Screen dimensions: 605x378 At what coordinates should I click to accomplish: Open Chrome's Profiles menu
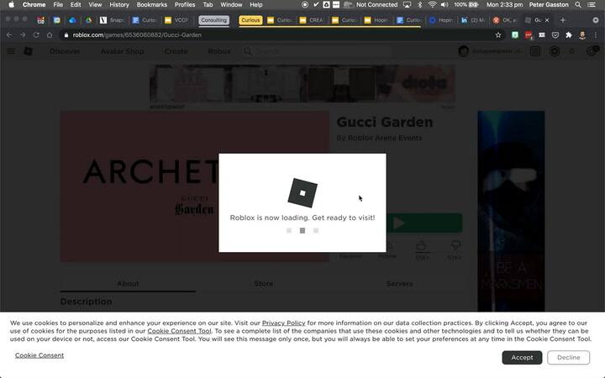point(184,5)
